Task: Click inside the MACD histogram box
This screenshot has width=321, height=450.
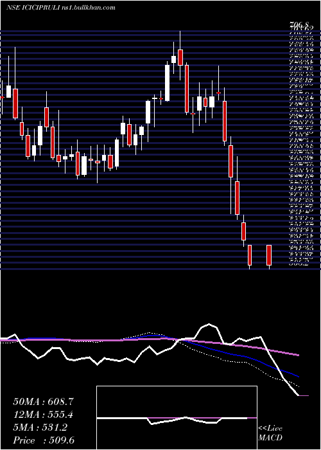Action: pos(177,418)
